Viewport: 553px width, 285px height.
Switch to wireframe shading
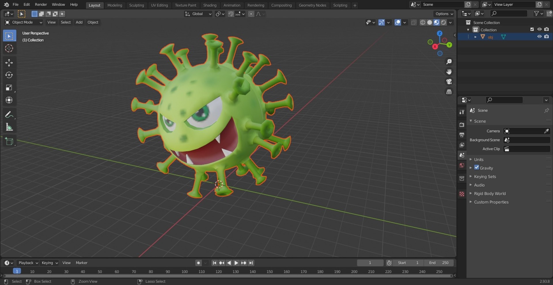pos(423,22)
